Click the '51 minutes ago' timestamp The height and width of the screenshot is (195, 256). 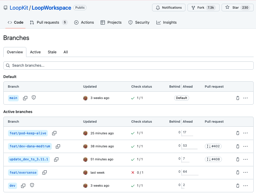[102, 159]
